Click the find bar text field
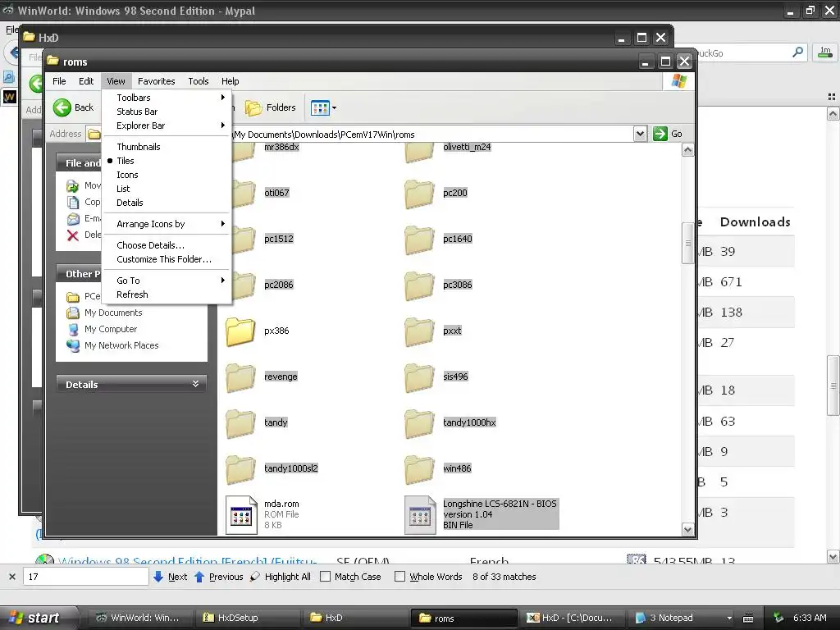The height and width of the screenshot is (630, 840). click(x=85, y=577)
